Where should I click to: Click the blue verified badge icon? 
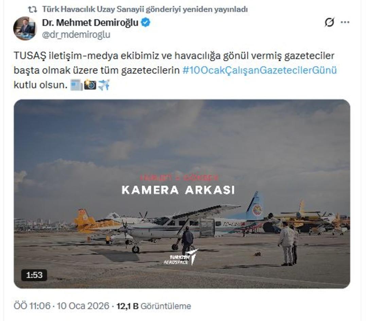click(x=146, y=23)
